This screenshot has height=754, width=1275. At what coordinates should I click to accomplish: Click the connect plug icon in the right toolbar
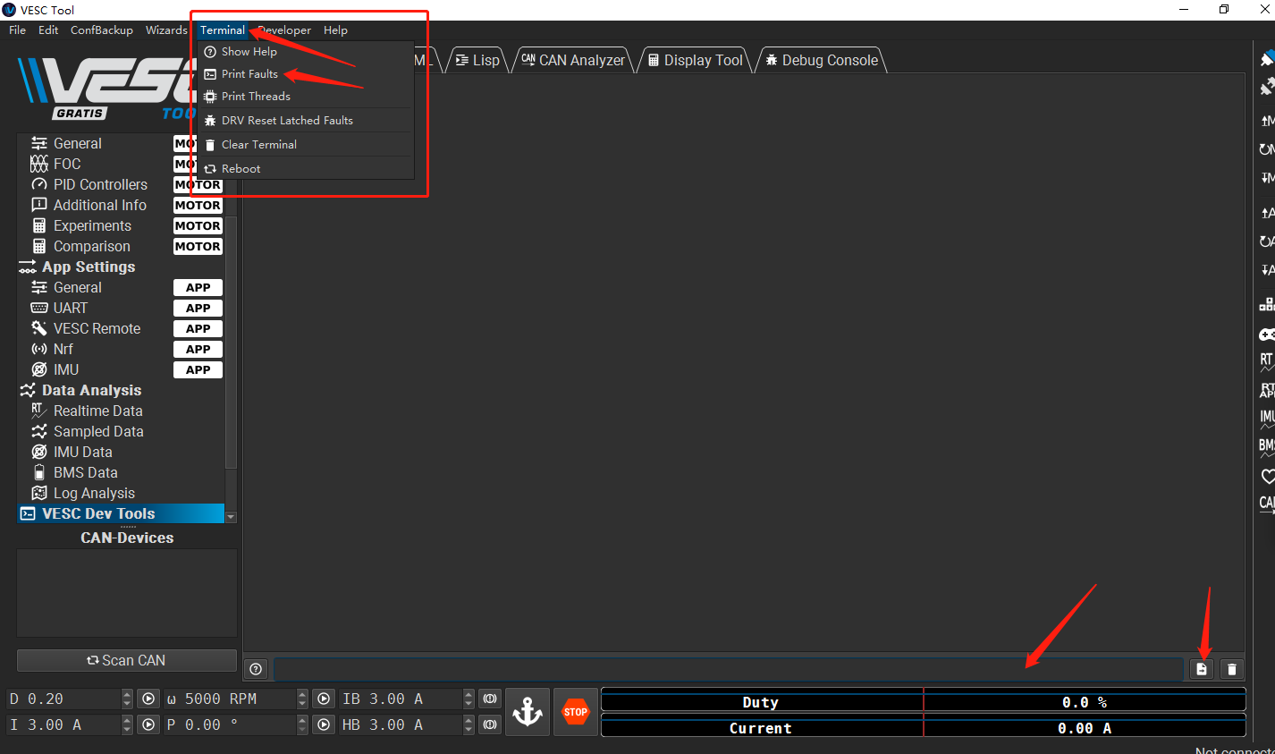[1267, 59]
